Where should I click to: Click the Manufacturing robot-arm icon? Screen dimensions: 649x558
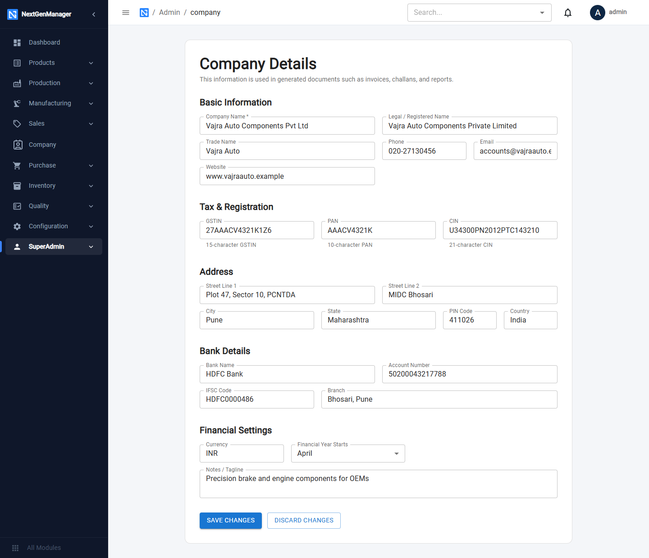tap(17, 104)
